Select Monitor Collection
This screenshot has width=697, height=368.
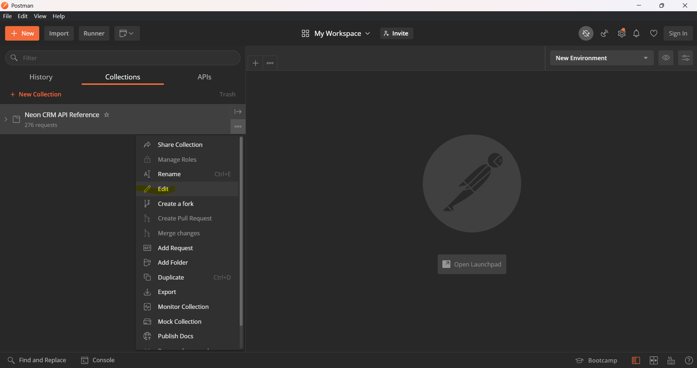click(x=187, y=307)
